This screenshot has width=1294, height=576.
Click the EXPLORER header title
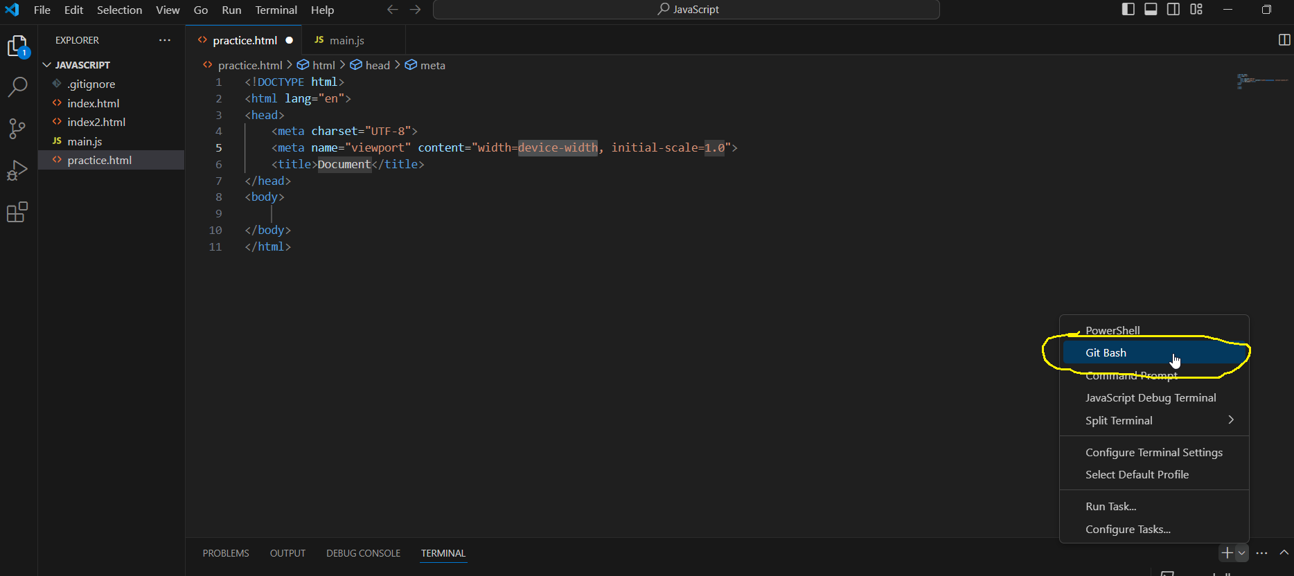[77, 40]
